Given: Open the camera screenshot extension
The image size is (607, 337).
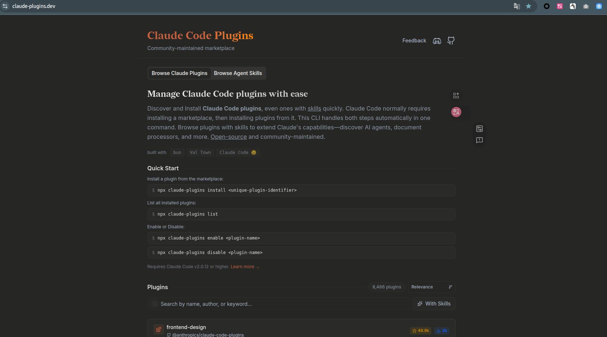Looking at the screenshot, I should coord(586,6).
